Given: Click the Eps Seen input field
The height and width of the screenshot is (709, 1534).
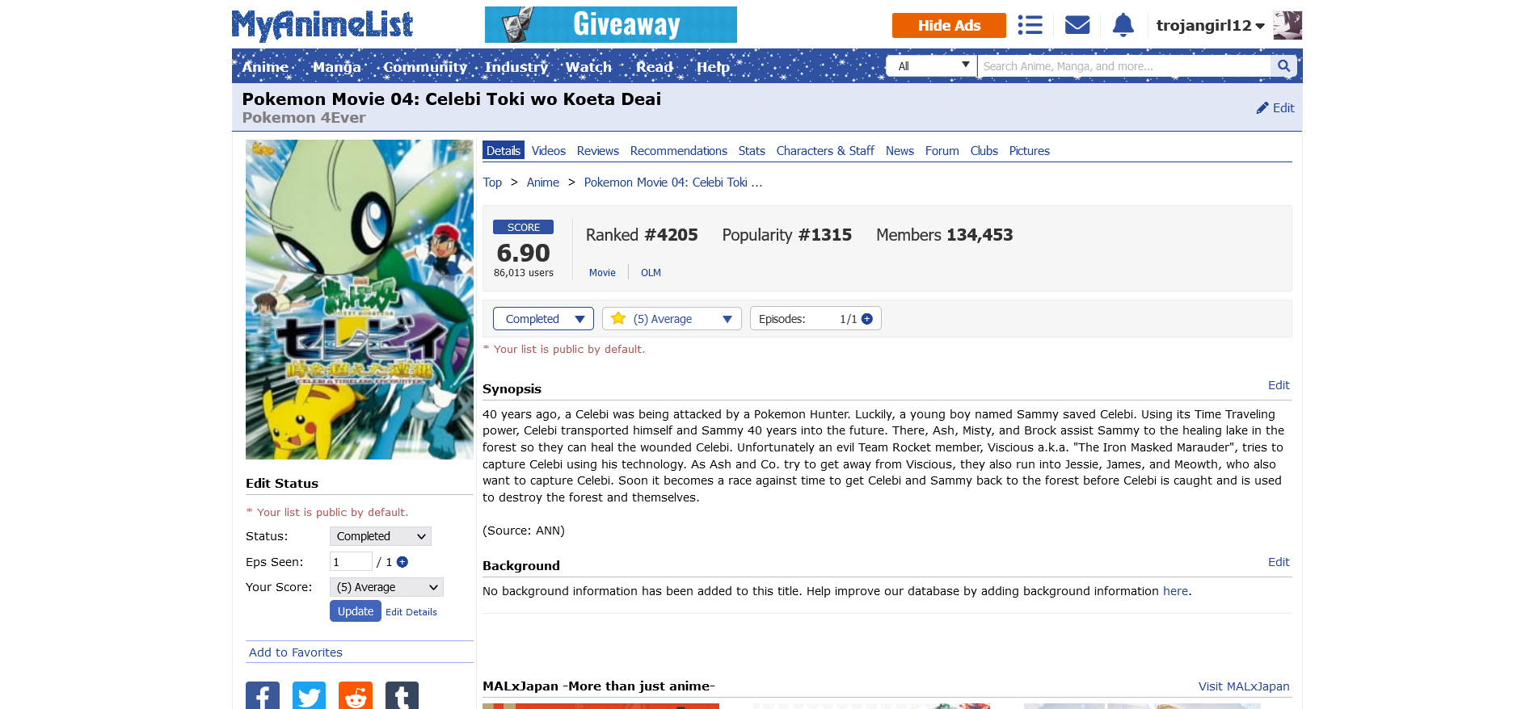Looking at the screenshot, I should (351, 561).
